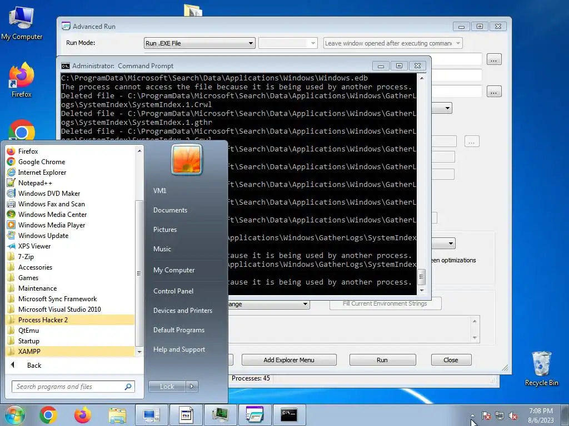Viewport: 569px width, 426px height.
Task: Open Firefox from the Start menu list
Action: click(x=70, y=151)
